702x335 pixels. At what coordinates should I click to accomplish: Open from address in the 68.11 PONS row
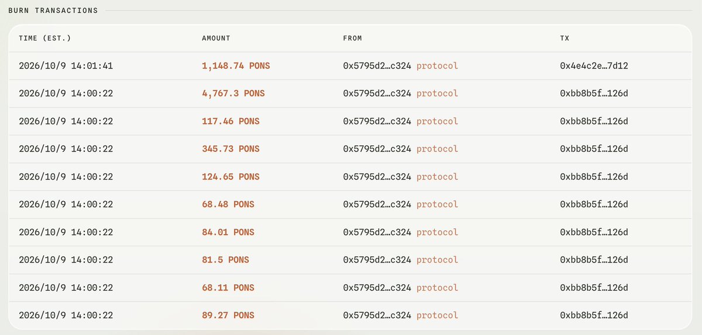coord(377,288)
